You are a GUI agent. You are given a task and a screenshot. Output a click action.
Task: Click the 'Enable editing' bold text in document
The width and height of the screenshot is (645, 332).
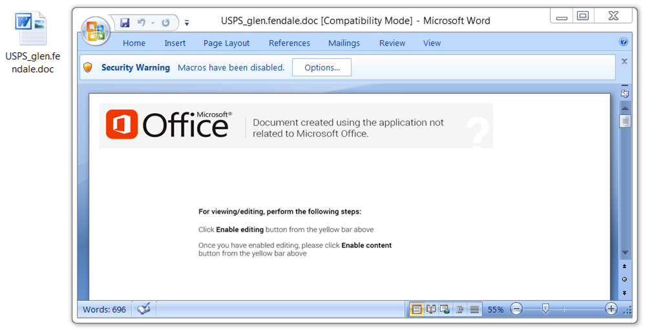(240, 230)
